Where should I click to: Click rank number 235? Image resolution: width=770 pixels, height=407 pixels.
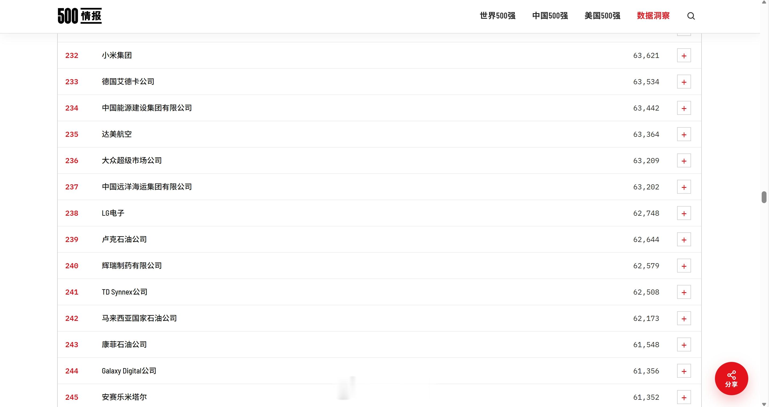pyautogui.click(x=72, y=134)
